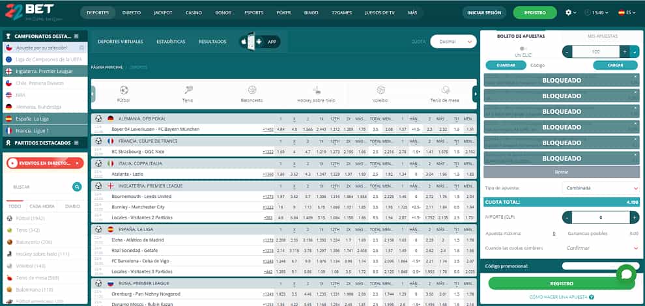Click the INICIAR SESIÓN button
Viewport: 645px width, 306px height.
(484, 13)
